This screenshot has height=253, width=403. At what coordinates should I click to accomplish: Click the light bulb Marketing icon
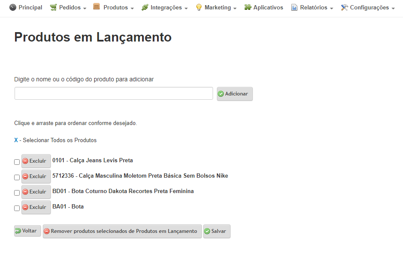coord(199,7)
